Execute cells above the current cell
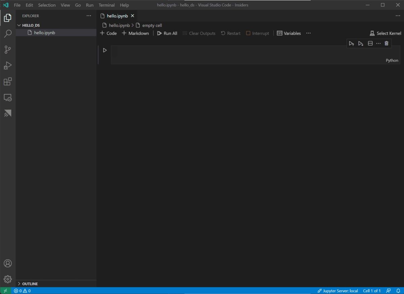This screenshot has height=294, width=404. pos(351,43)
